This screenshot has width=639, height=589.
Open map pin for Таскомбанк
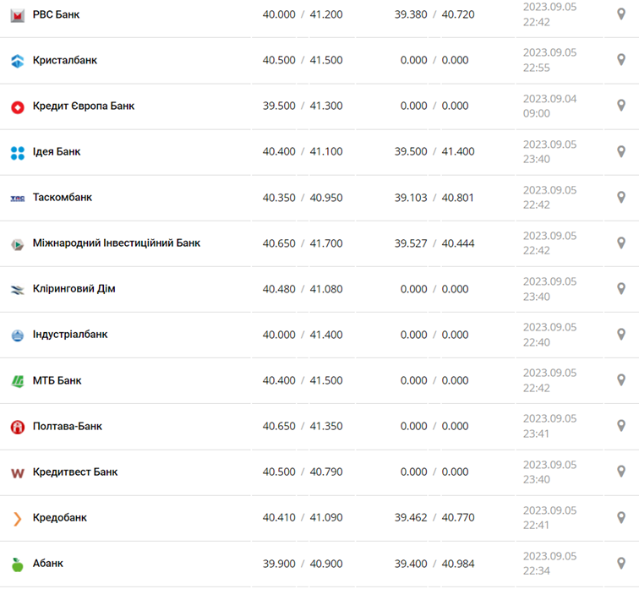click(621, 198)
